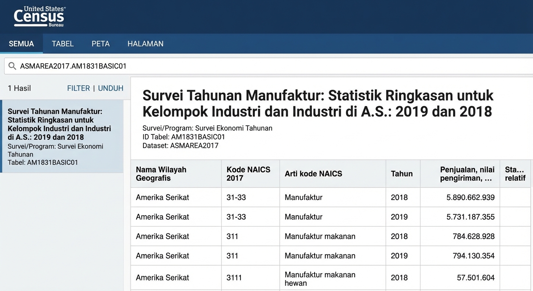Go to the HALAMAN tab

pyautogui.click(x=145, y=44)
